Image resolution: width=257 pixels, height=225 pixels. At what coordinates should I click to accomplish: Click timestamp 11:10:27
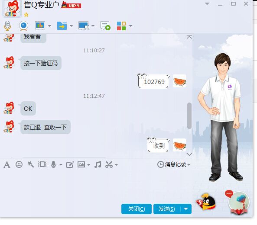(x=94, y=51)
